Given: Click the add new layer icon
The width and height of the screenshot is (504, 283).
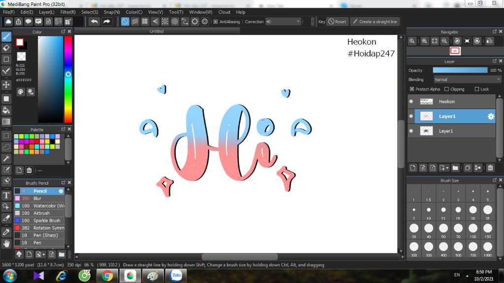Looking at the screenshot, I should pos(413,168).
